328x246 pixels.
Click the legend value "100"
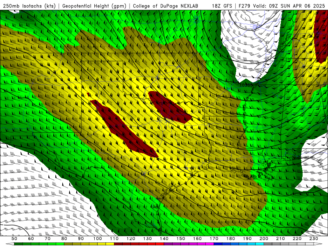tap(98, 239)
